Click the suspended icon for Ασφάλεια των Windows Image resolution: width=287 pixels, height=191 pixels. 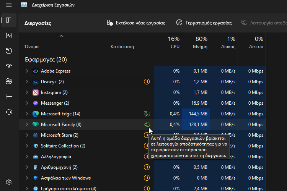pyautogui.click(x=147, y=178)
